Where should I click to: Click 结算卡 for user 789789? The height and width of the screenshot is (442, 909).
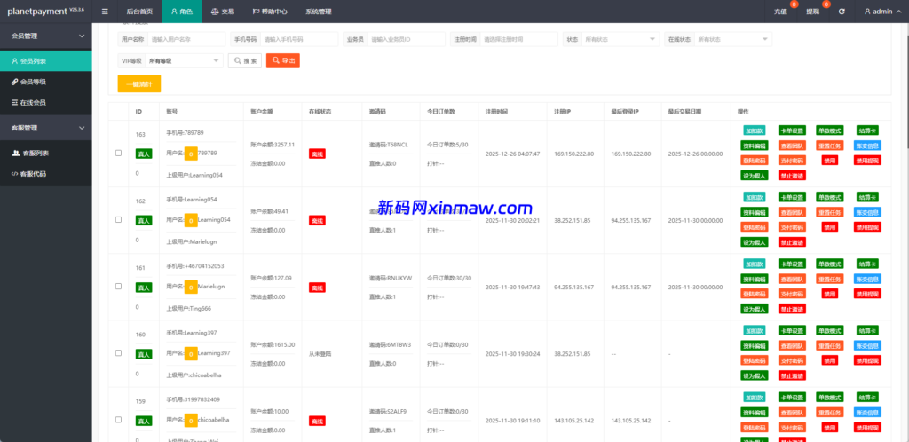coord(867,131)
